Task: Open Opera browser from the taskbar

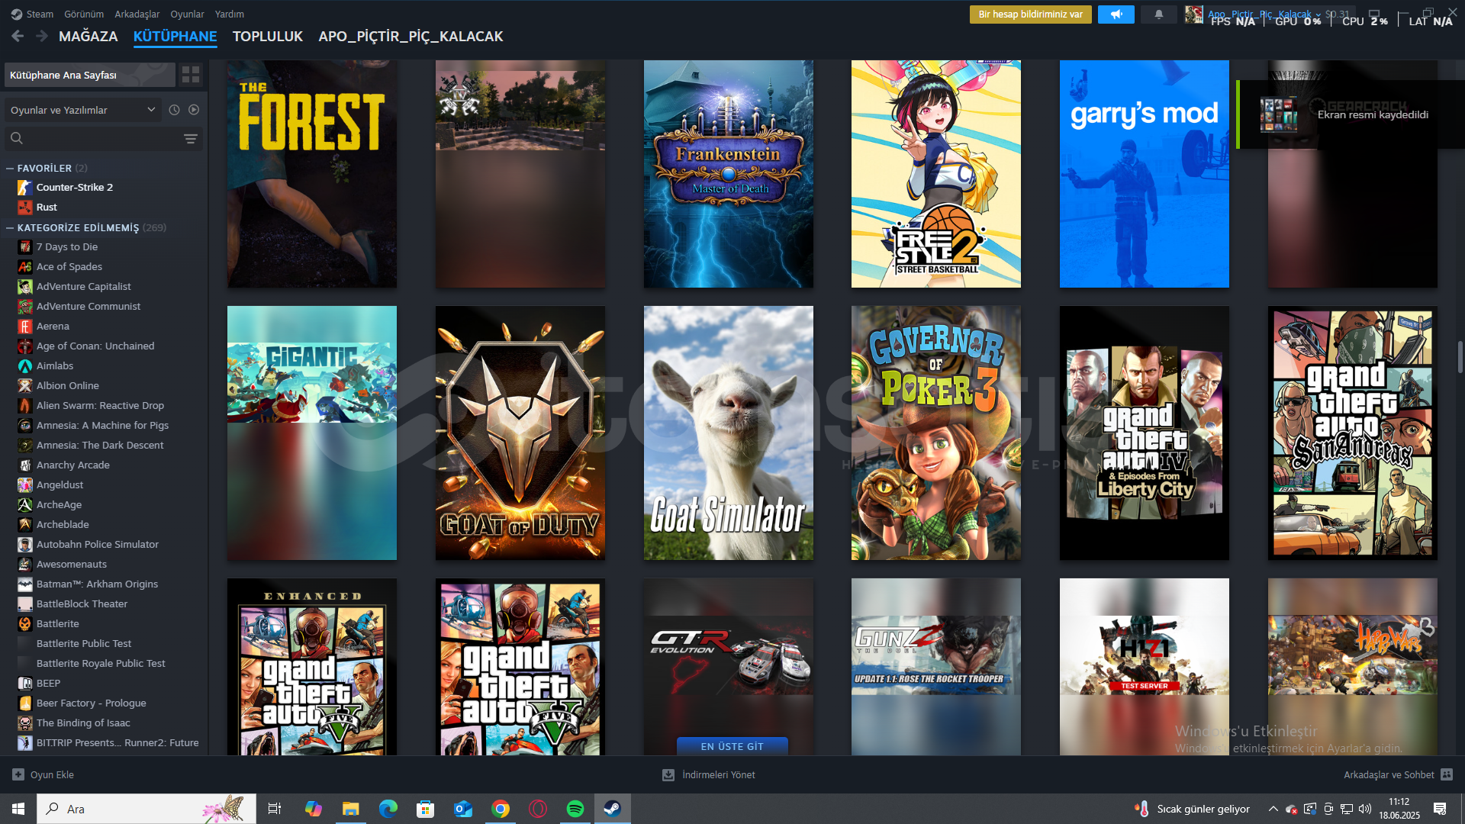Action: (538, 809)
